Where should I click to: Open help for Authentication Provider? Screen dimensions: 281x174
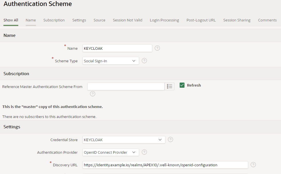pyautogui.click(x=144, y=152)
